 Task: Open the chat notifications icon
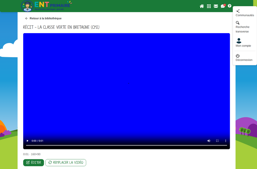(x=223, y=6)
